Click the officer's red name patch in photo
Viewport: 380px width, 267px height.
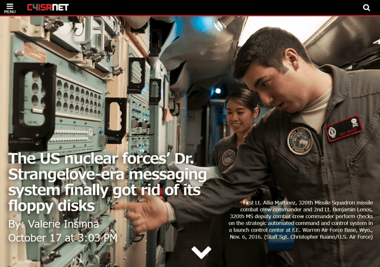(x=343, y=128)
